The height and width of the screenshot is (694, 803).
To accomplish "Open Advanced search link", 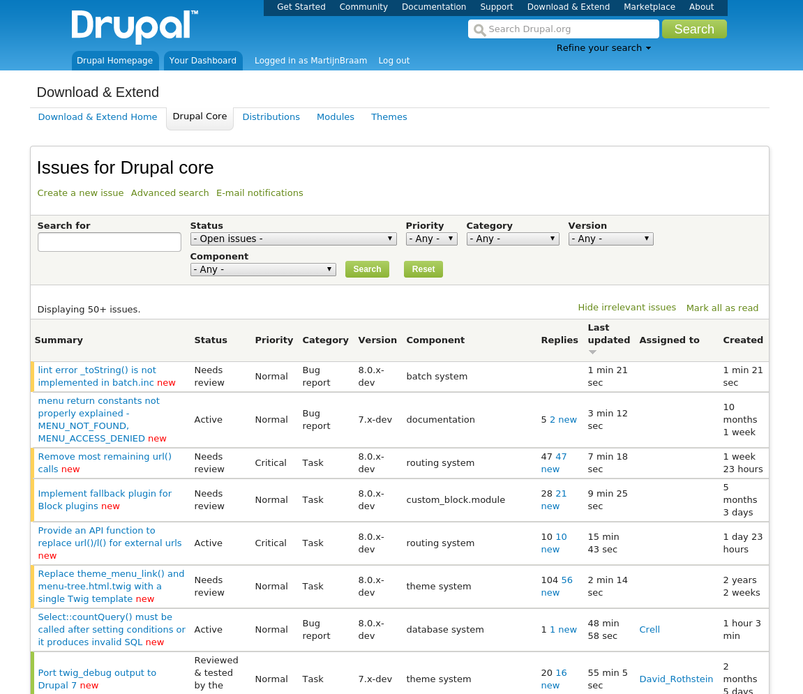I will [x=170, y=193].
